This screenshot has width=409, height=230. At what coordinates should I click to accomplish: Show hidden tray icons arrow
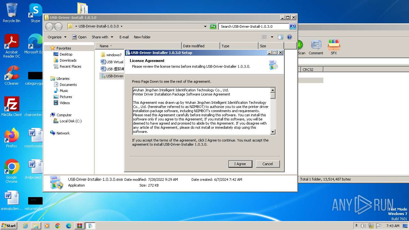pyautogui.click(x=356, y=226)
